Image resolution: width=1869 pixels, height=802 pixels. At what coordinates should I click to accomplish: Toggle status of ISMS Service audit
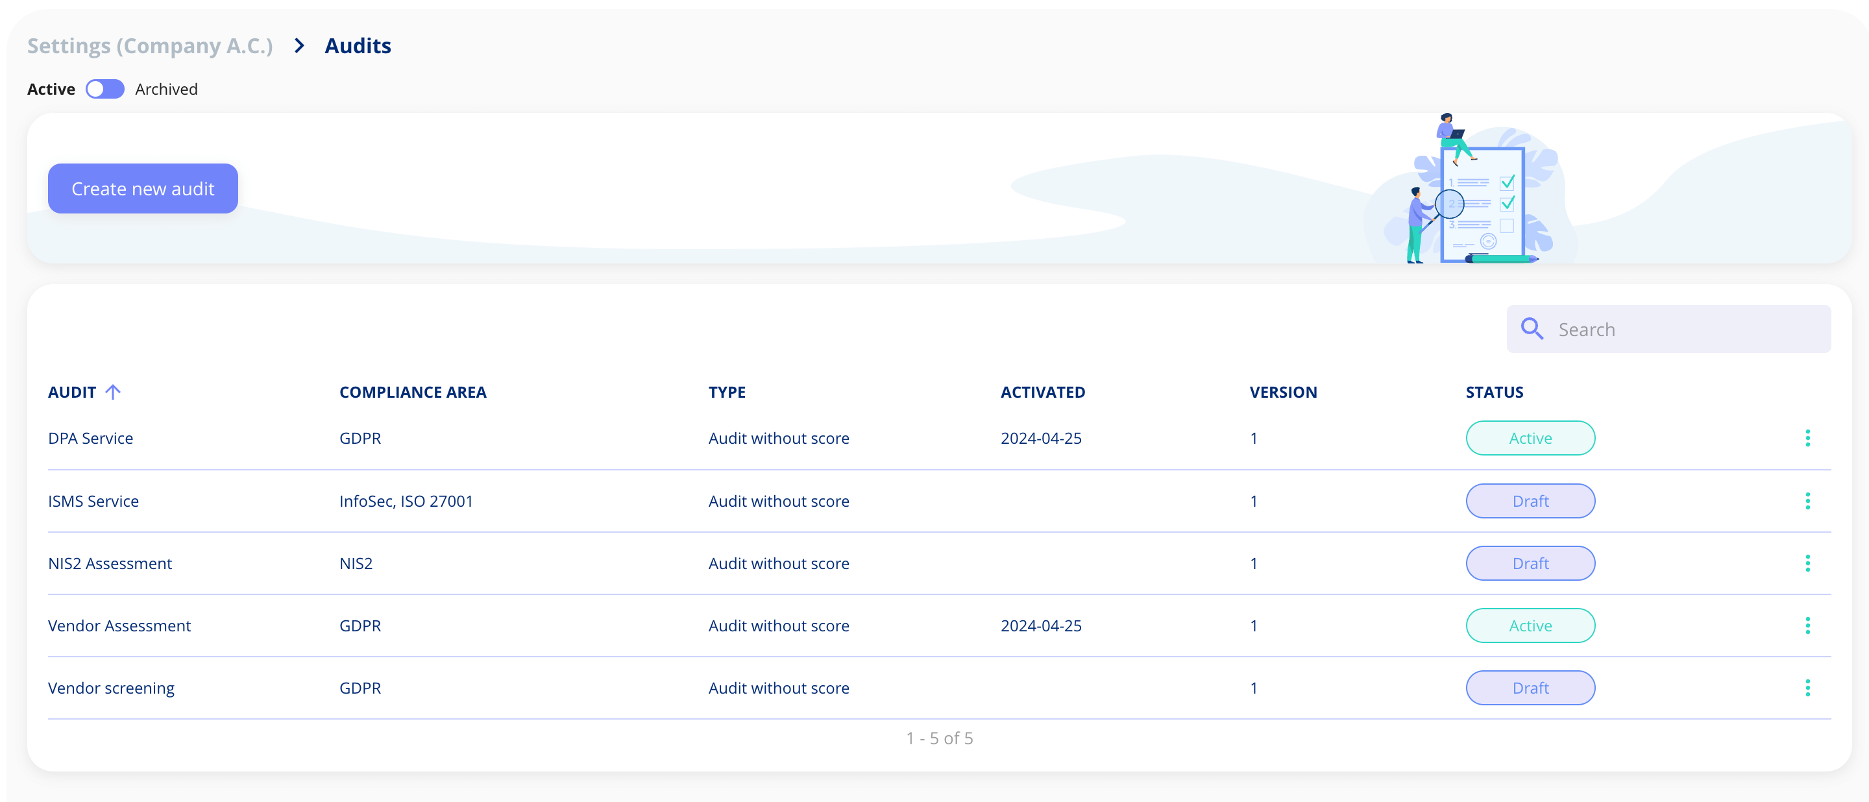[1530, 500]
